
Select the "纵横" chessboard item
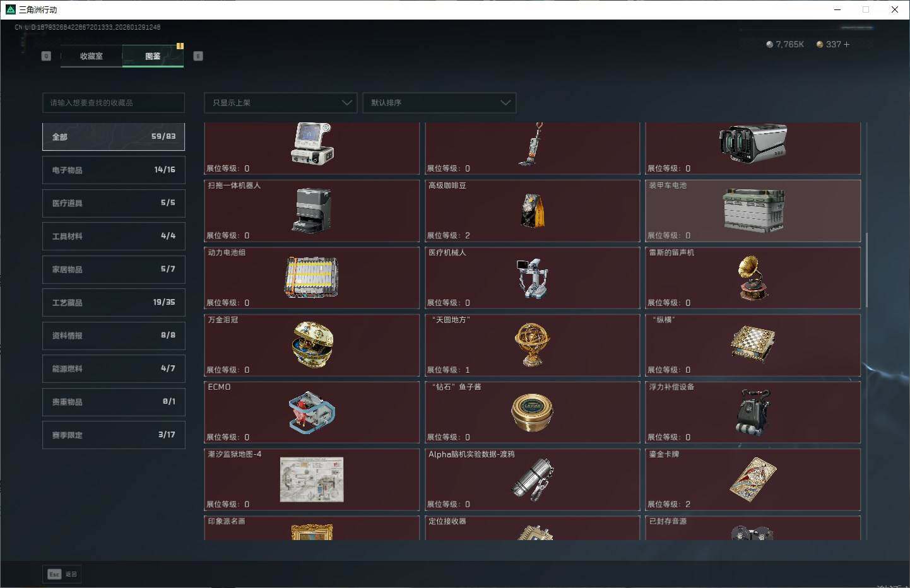click(x=753, y=345)
